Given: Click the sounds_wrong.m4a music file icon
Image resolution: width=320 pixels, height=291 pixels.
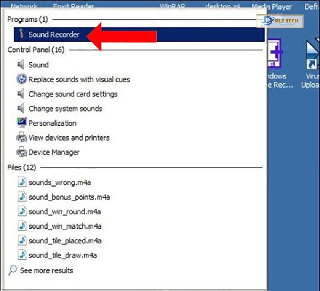Looking at the screenshot, I should pos(22,182).
